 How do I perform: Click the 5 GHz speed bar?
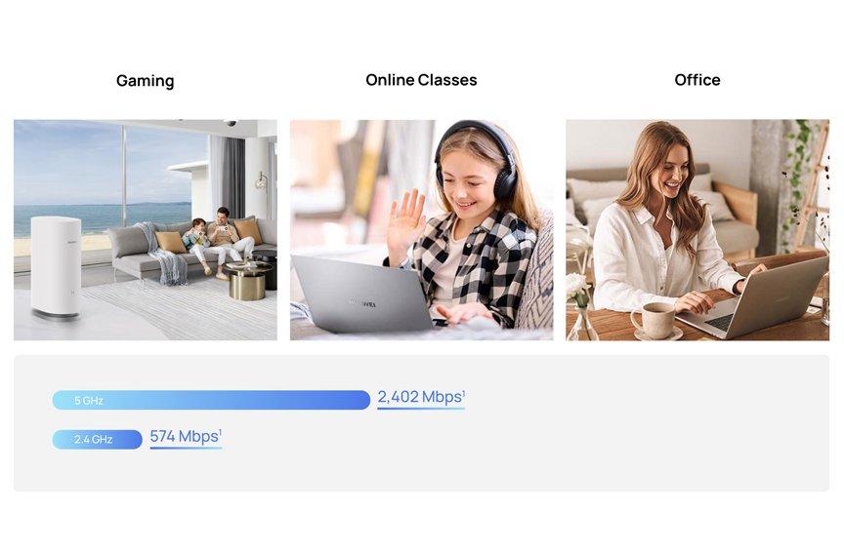click(x=211, y=400)
